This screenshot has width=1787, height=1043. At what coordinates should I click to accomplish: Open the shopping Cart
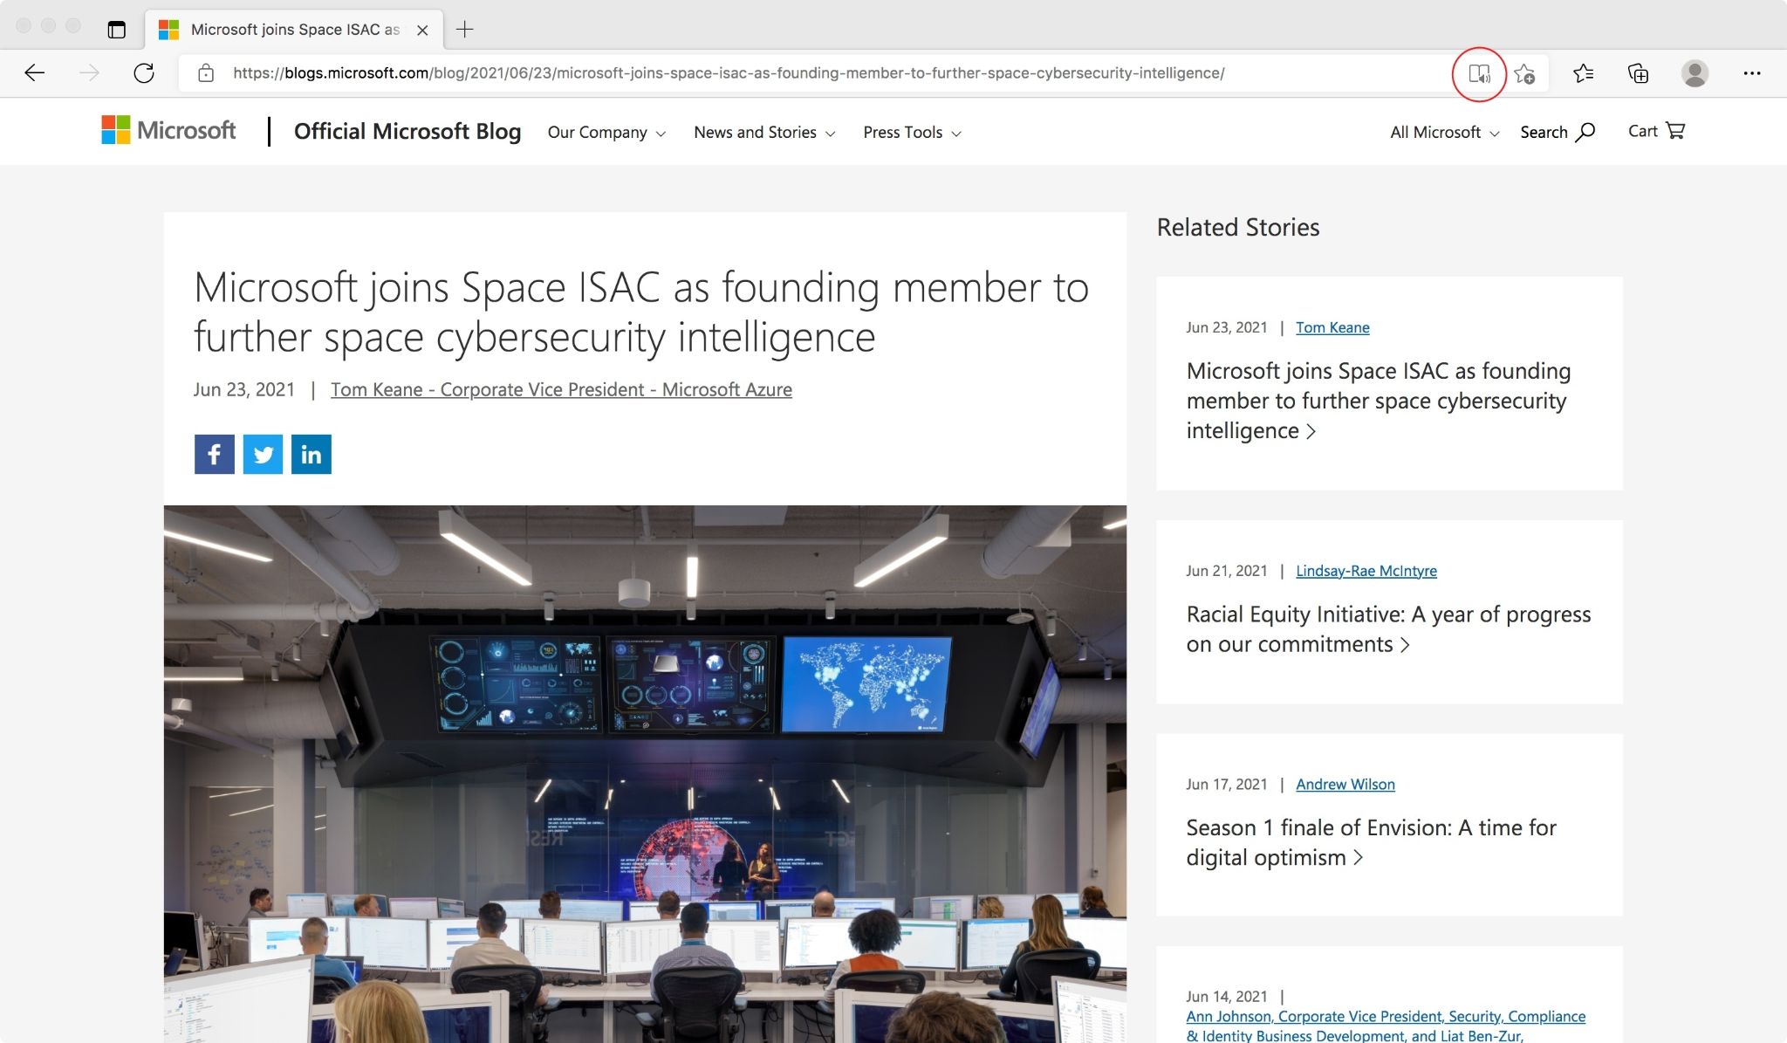[x=1656, y=131]
